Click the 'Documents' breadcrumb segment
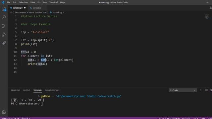The width and height of the screenshot is (212, 119). [x=21, y=13]
